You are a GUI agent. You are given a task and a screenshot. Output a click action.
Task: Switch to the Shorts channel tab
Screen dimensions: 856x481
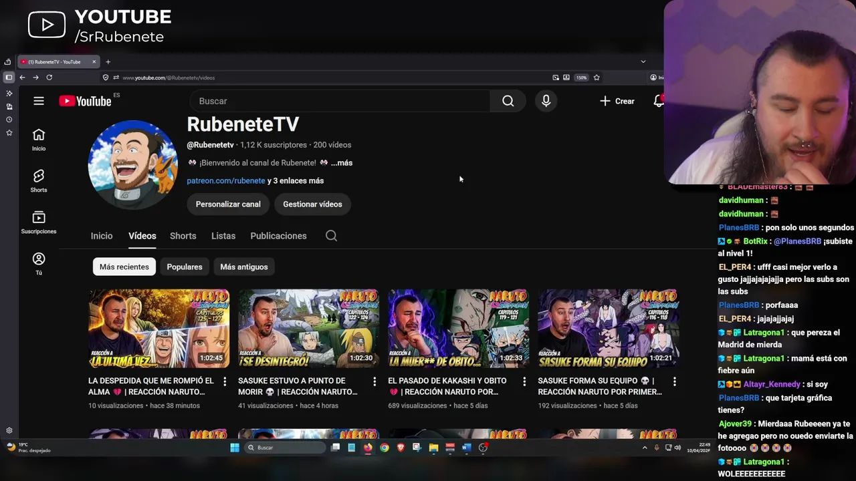183,236
